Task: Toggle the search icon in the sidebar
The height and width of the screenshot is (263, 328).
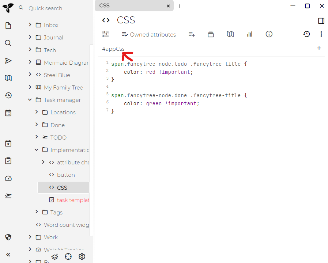Action: [x=8, y=43]
